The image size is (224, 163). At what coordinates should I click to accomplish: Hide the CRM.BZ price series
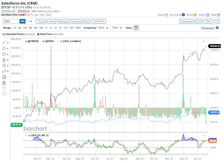coord(26,41)
